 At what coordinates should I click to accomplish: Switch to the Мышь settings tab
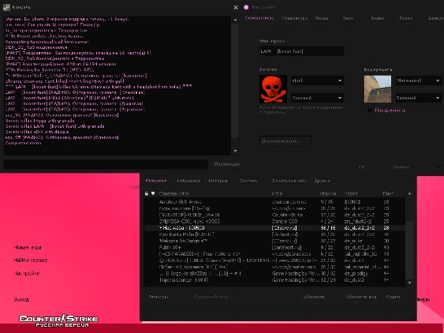322,18
